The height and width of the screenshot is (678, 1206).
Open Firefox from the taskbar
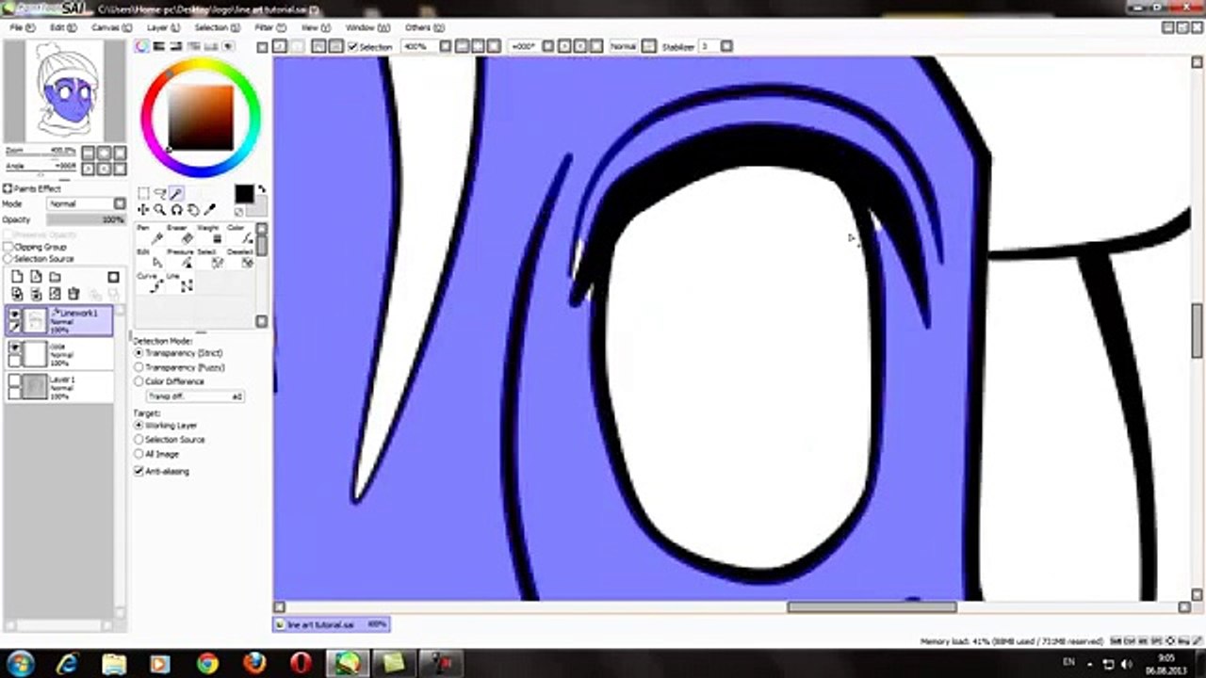pos(254,664)
